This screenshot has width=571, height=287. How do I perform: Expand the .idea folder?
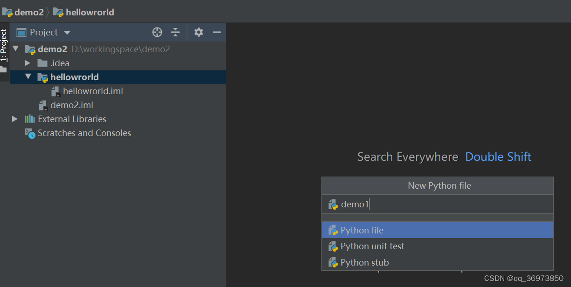[x=27, y=63]
